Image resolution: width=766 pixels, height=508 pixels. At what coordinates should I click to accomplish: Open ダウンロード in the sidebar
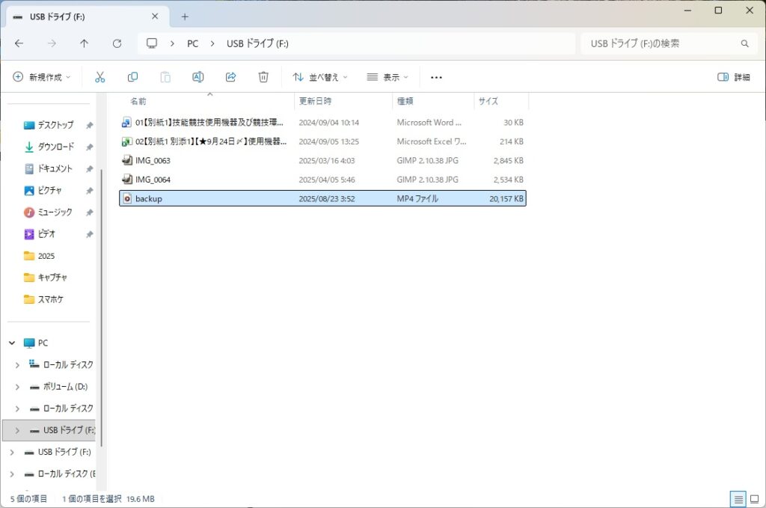55,147
